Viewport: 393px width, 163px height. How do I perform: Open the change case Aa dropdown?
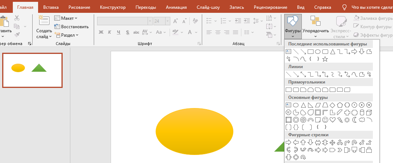(x=161, y=32)
